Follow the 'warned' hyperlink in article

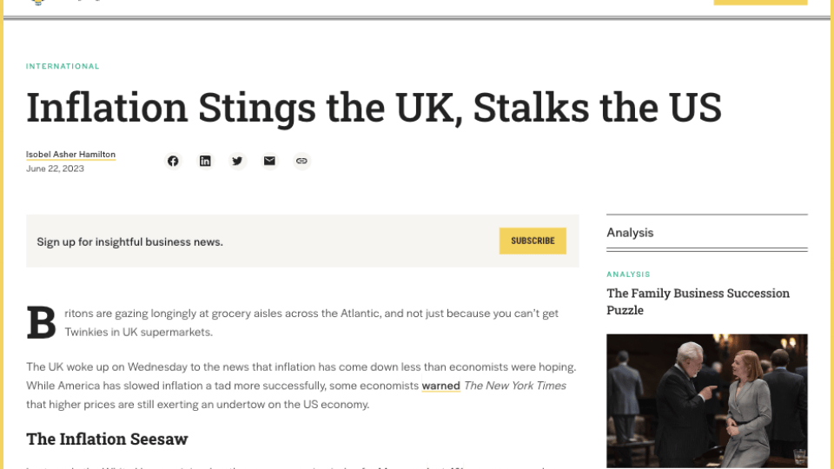(440, 386)
